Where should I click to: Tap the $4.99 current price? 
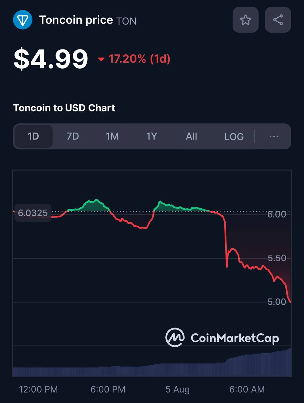(51, 59)
